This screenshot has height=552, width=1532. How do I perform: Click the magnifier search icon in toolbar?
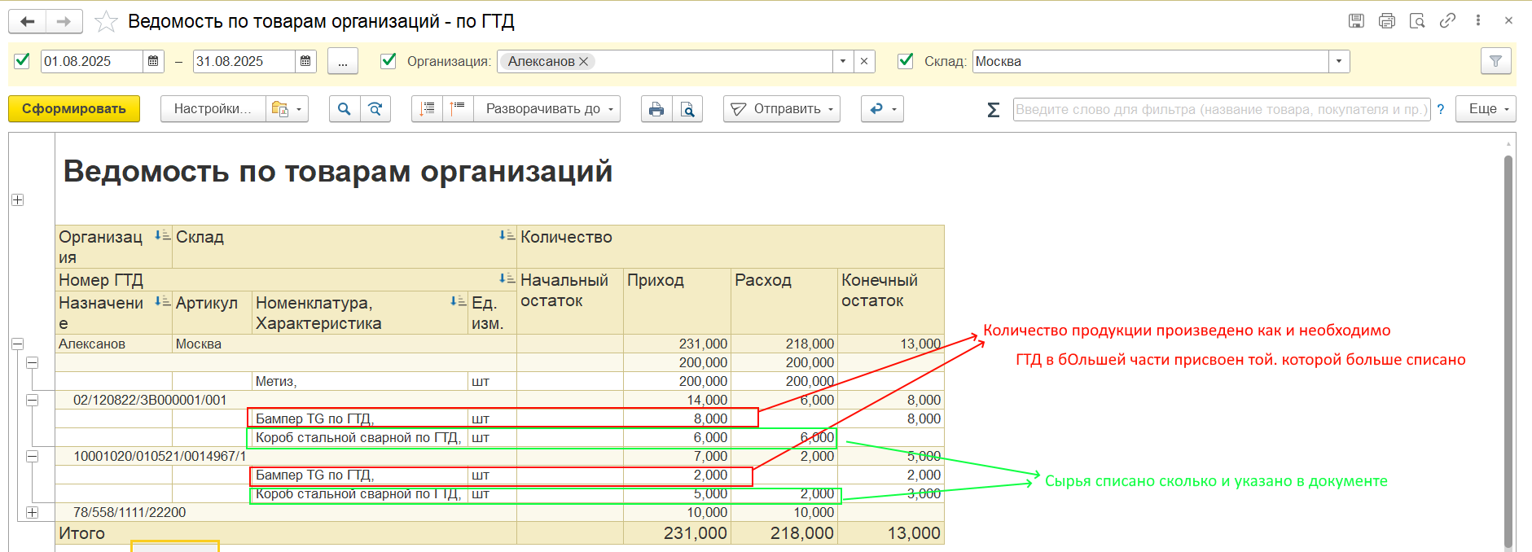coord(345,109)
